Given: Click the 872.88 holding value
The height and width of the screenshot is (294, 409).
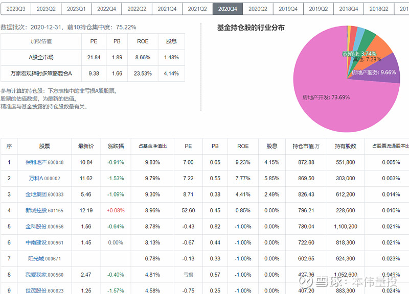Looking at the screenshot, I should click(306, 162).
